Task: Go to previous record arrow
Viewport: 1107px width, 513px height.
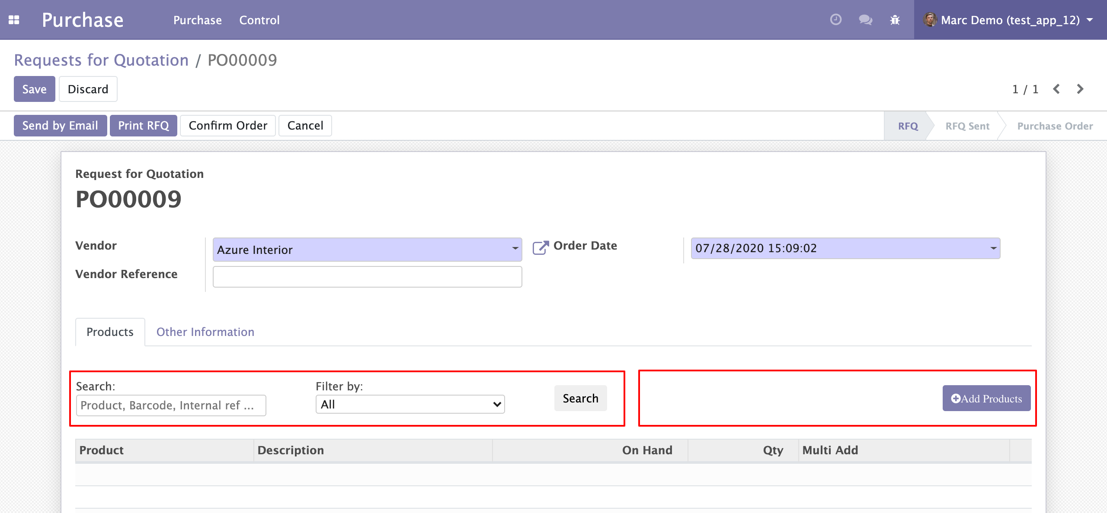Action: point(1056,89)
